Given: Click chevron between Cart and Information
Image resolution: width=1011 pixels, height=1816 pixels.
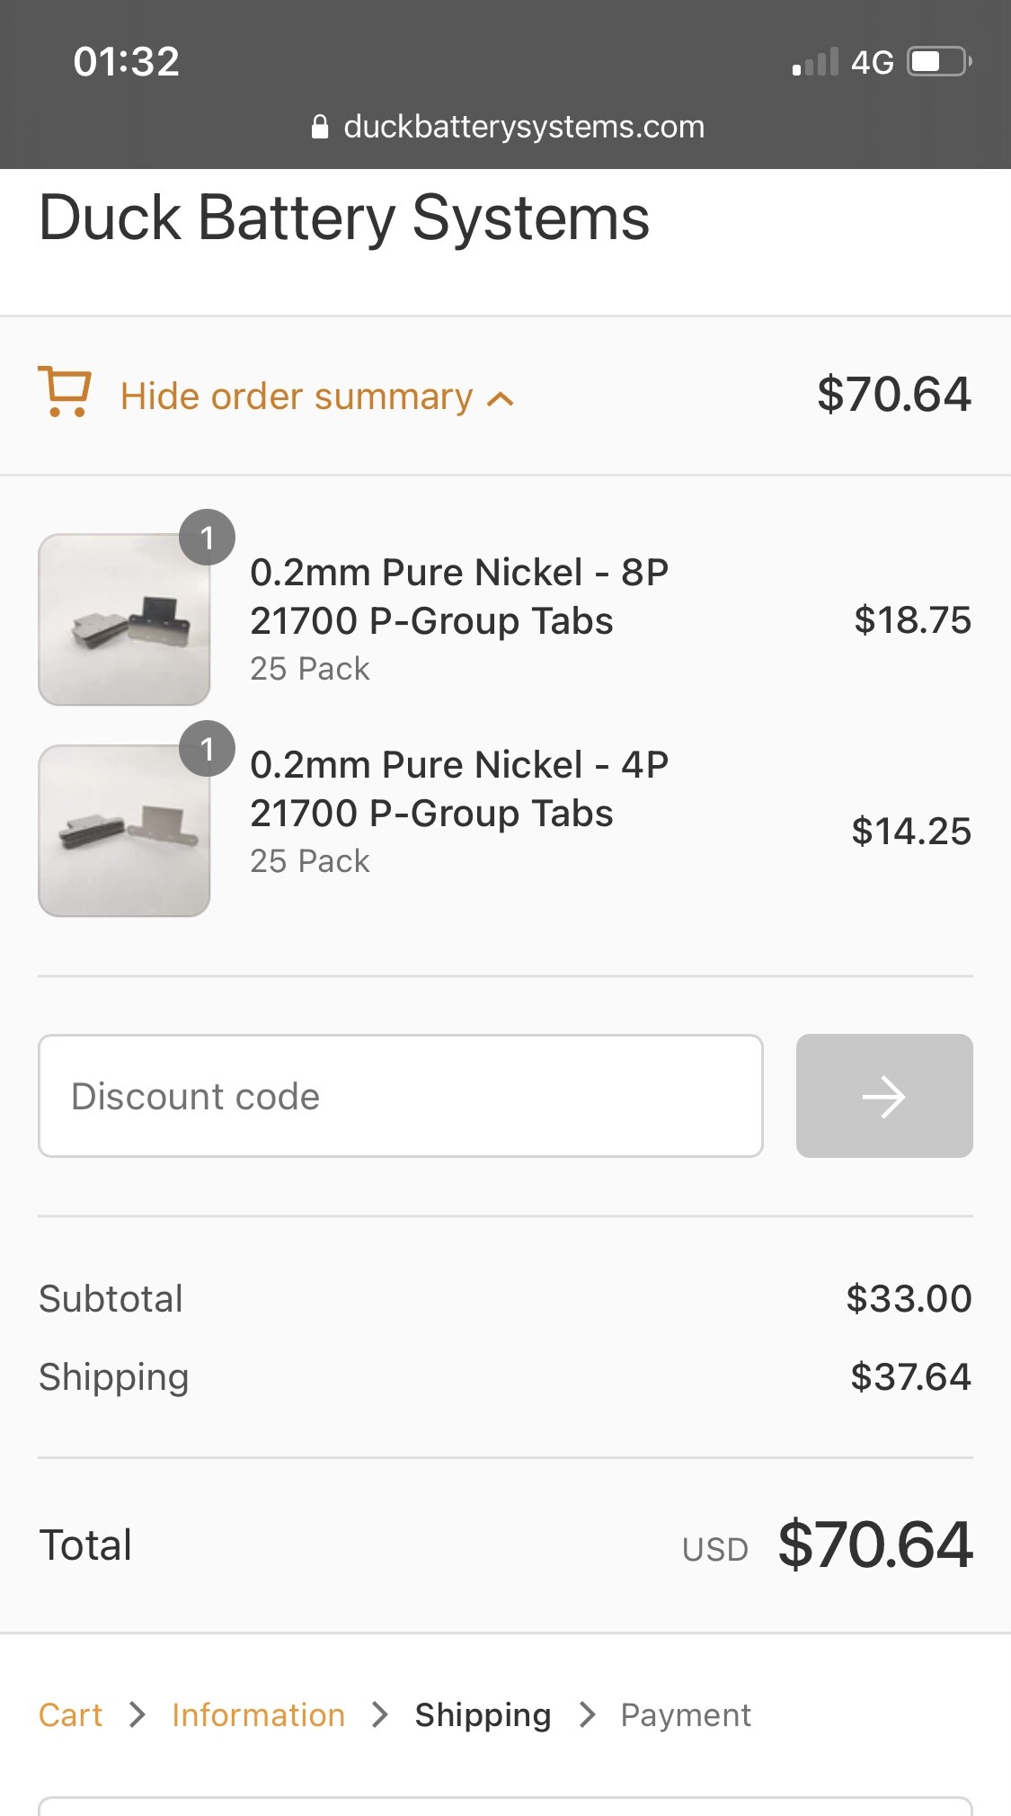Looking at the screenshot, I should tap(137, 1715).
